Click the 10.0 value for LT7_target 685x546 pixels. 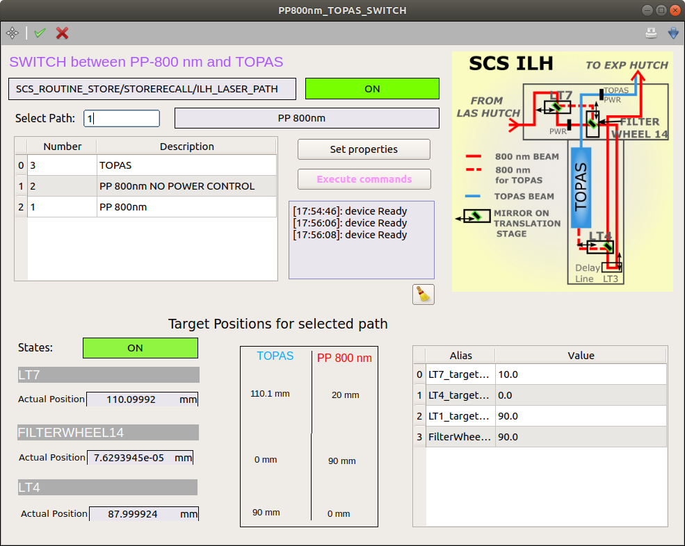(581, 374)
